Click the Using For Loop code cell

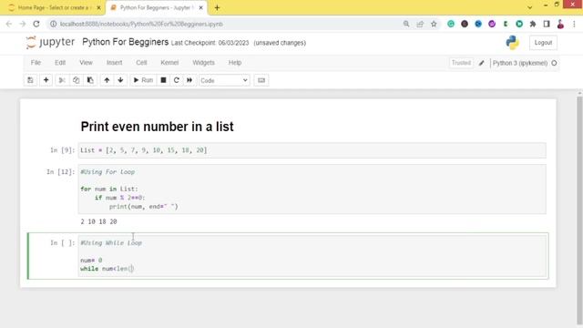pos(312,190)
